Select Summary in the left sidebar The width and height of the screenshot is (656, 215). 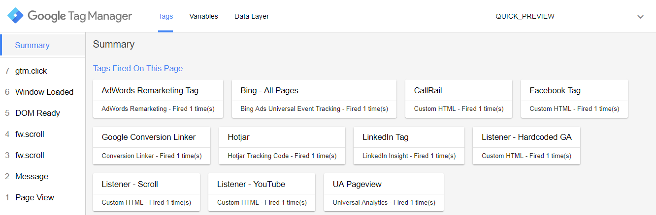click(x=33, y=45)
